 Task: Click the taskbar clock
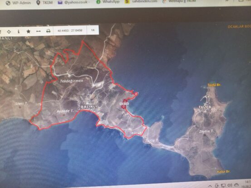point(248,183)
